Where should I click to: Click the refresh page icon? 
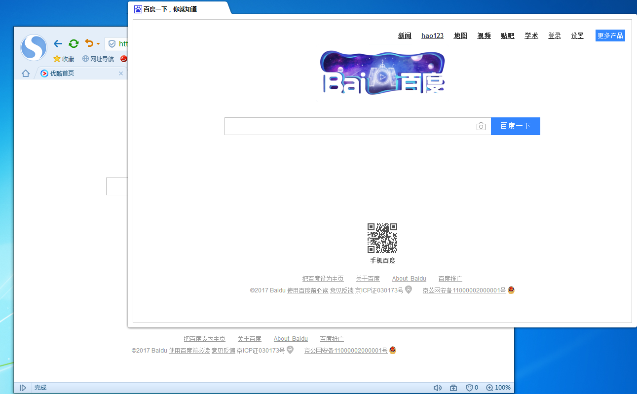[74, 43]
